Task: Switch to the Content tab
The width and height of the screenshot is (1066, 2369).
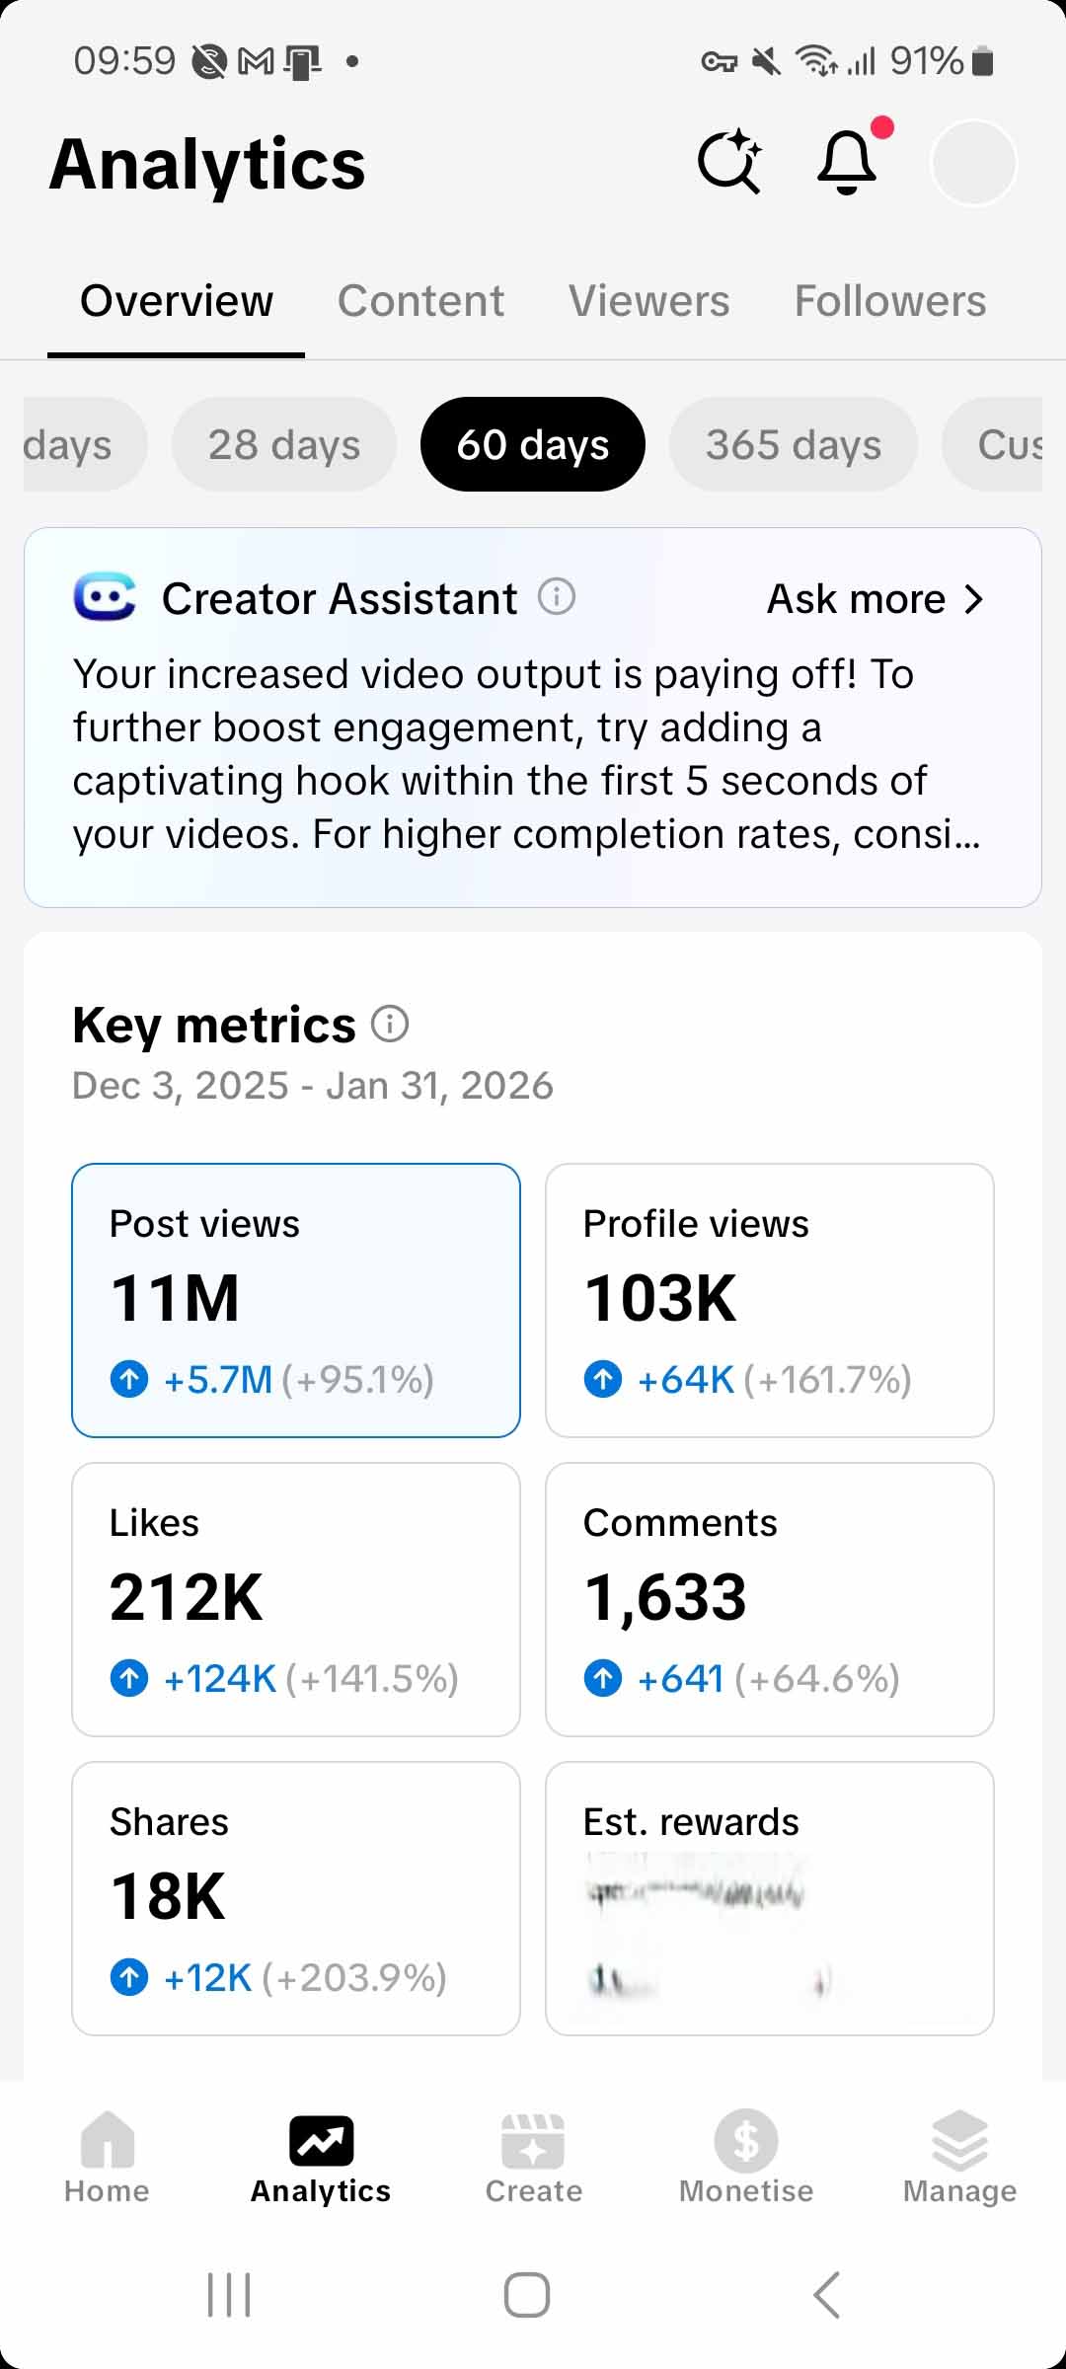Action: pos(420,301)
